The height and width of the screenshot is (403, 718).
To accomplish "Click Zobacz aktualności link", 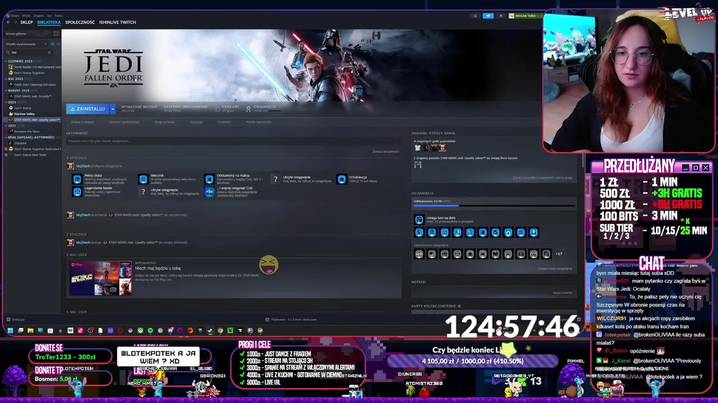I will point(385,152).
